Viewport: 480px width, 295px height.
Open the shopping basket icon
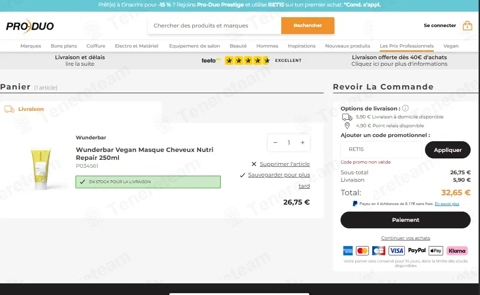point(467,26)
